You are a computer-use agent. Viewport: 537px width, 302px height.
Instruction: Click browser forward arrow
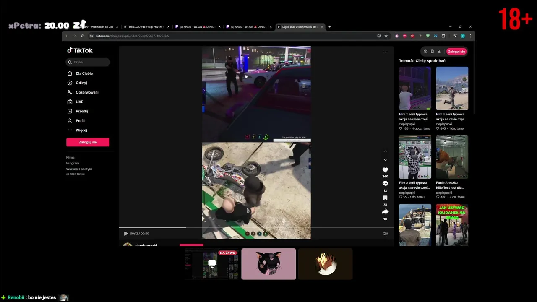[75, 36]
